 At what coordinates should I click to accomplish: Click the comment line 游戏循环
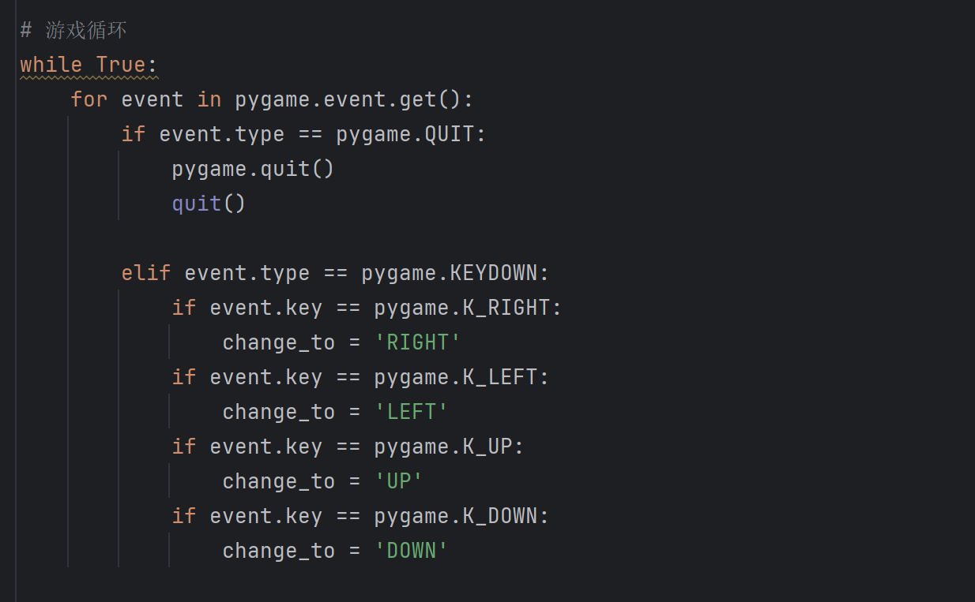click(x=73, y=31)
